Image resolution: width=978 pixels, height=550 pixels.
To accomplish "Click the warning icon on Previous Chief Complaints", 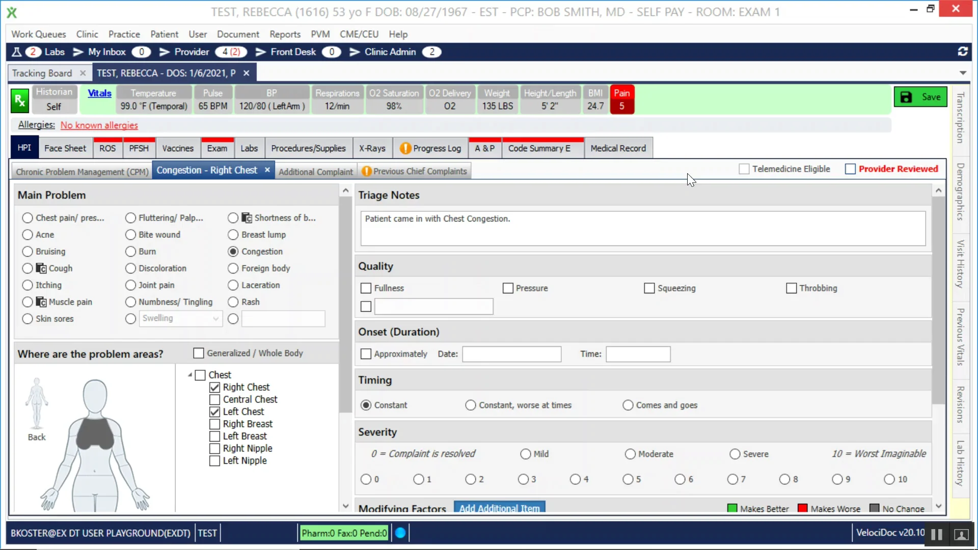I will [367, 171].
